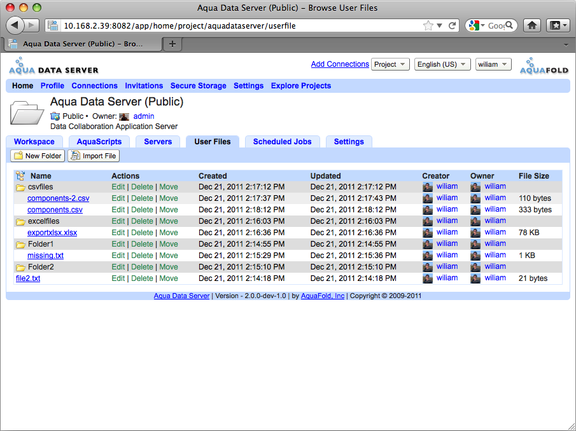Open Explore Projects in navigation bar

tap(301, 85)
